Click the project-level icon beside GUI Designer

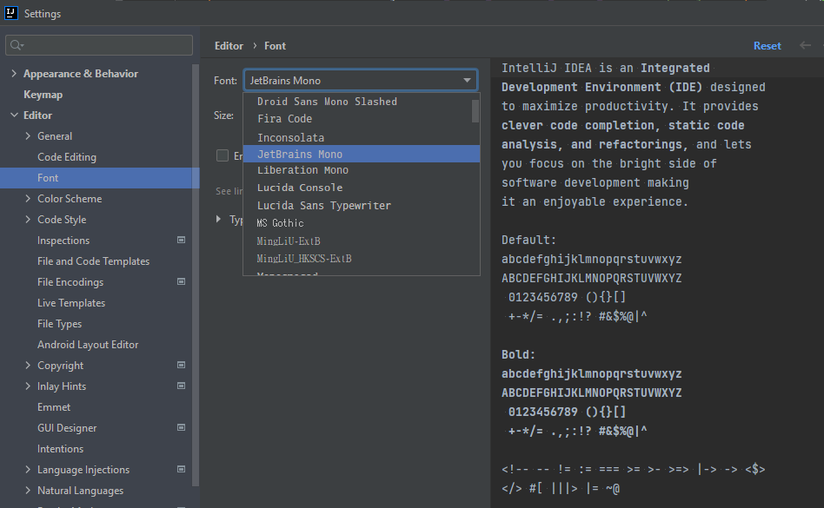(x=181, y=427)
